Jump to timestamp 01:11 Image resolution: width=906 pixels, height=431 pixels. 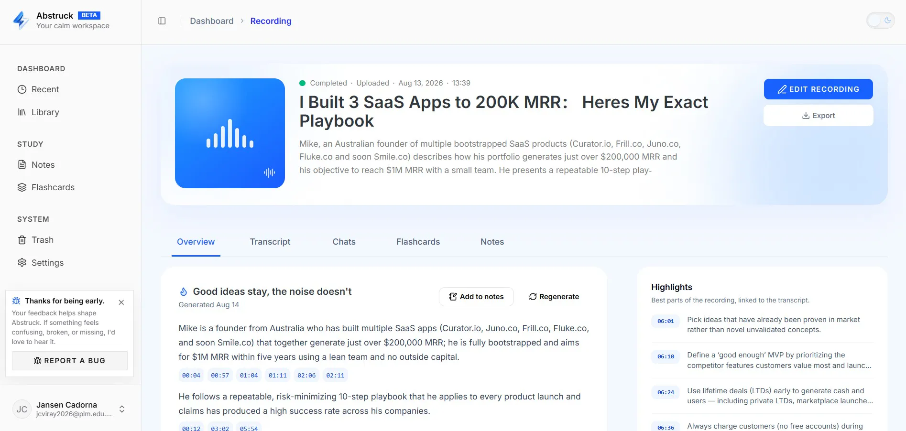point(278,376)
